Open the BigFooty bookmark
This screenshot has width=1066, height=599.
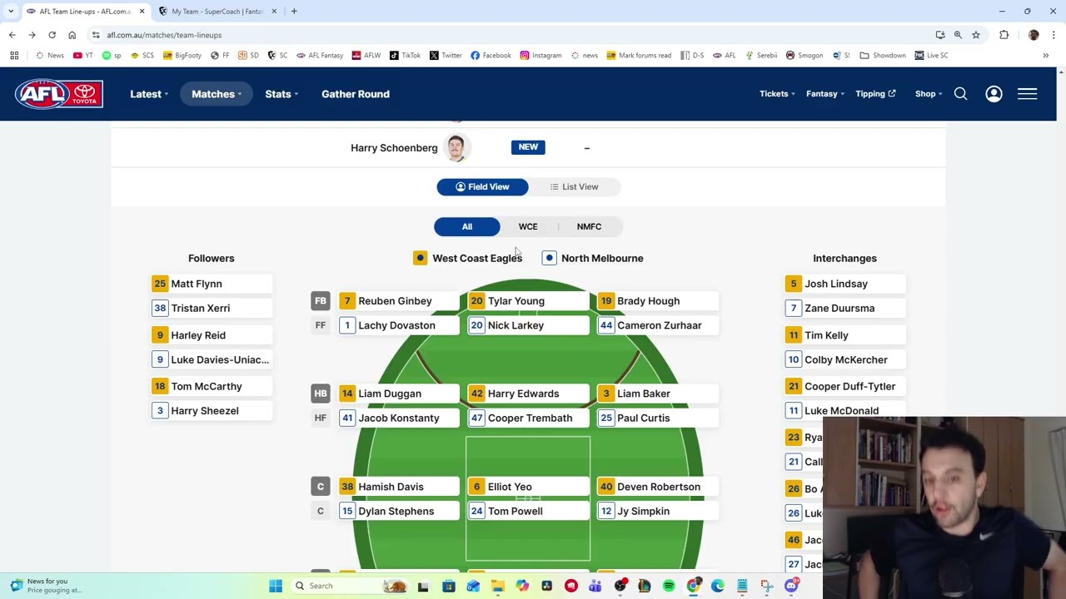click(x=182, y=56)
